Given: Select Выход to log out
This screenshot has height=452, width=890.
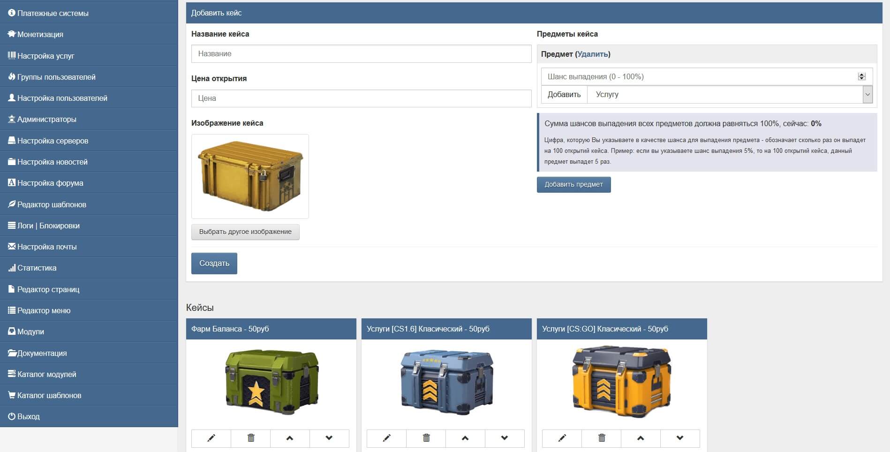Looking at the screenshot, I should click(x=28, y=416).
